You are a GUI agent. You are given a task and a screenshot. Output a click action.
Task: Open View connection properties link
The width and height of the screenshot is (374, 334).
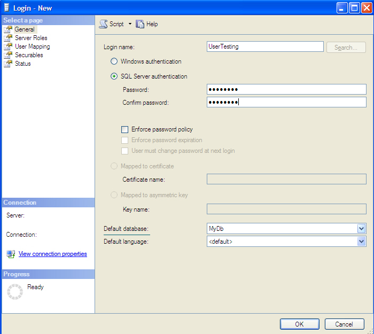coord(53,254)
